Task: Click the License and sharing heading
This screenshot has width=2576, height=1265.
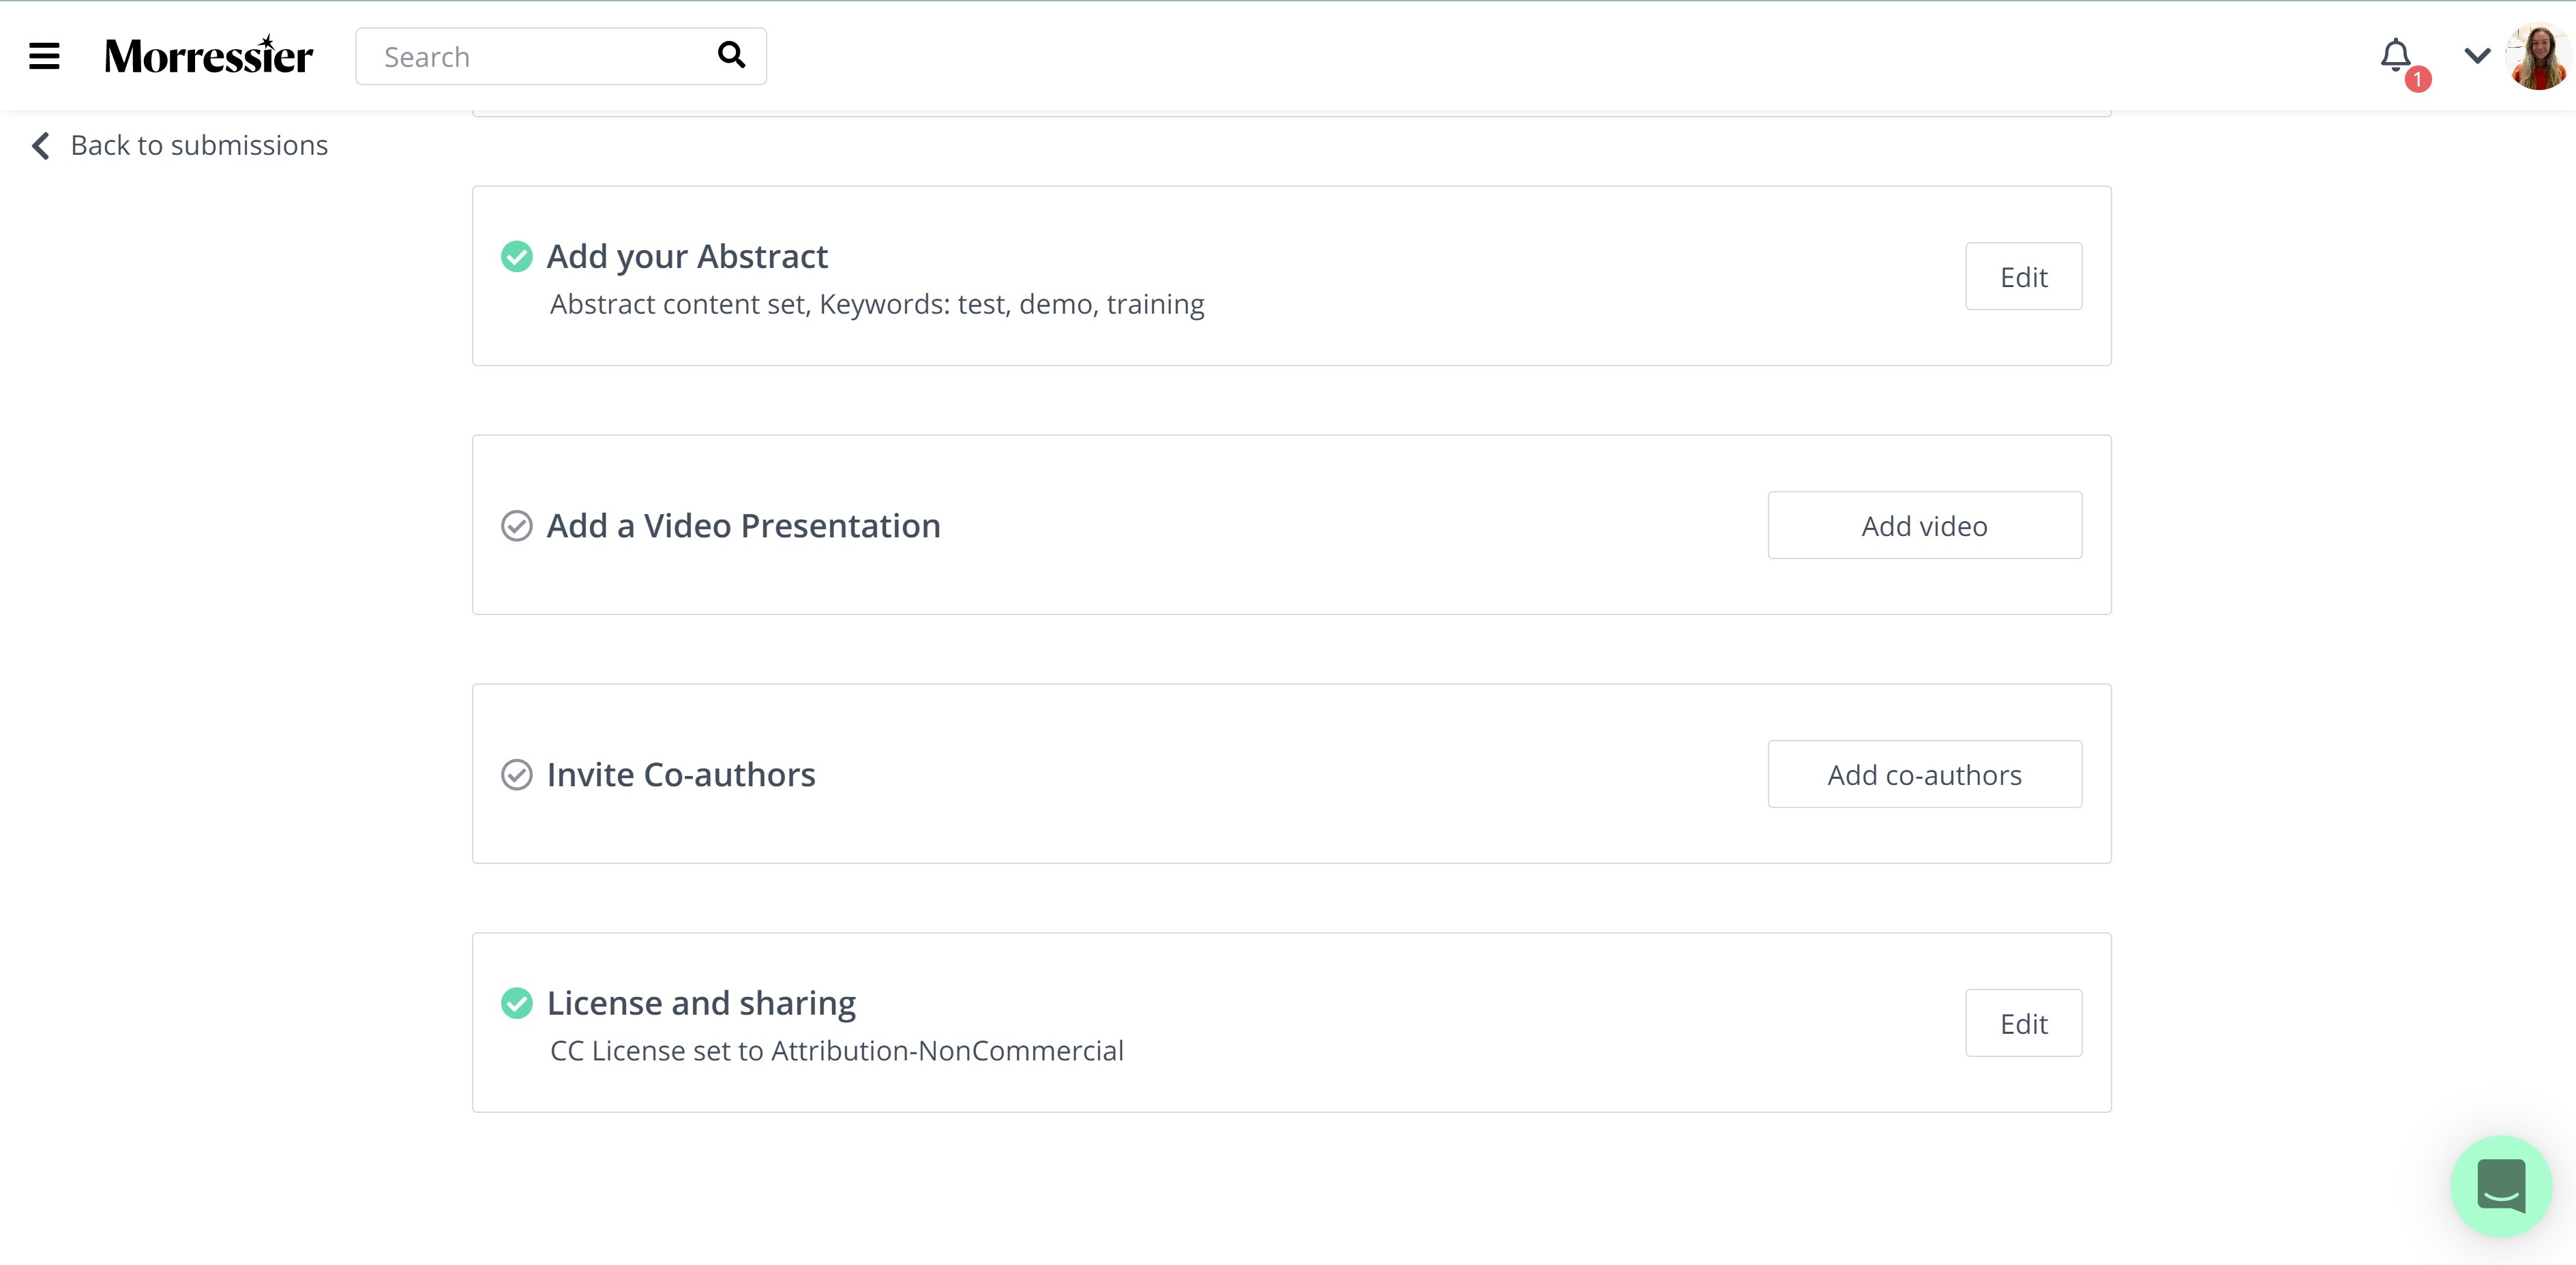Action: pyautogui.click(x=701, y=1003)
